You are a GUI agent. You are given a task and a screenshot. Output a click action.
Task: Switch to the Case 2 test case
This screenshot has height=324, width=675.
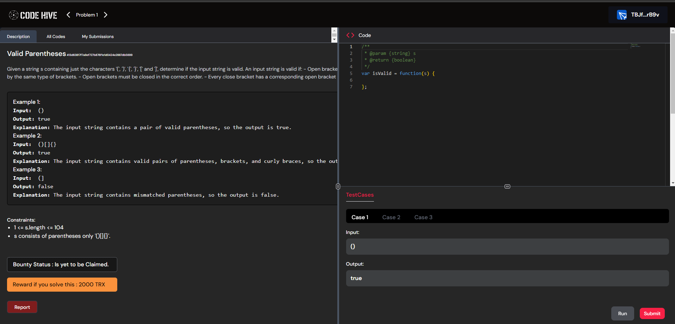[x=391, y=217]
